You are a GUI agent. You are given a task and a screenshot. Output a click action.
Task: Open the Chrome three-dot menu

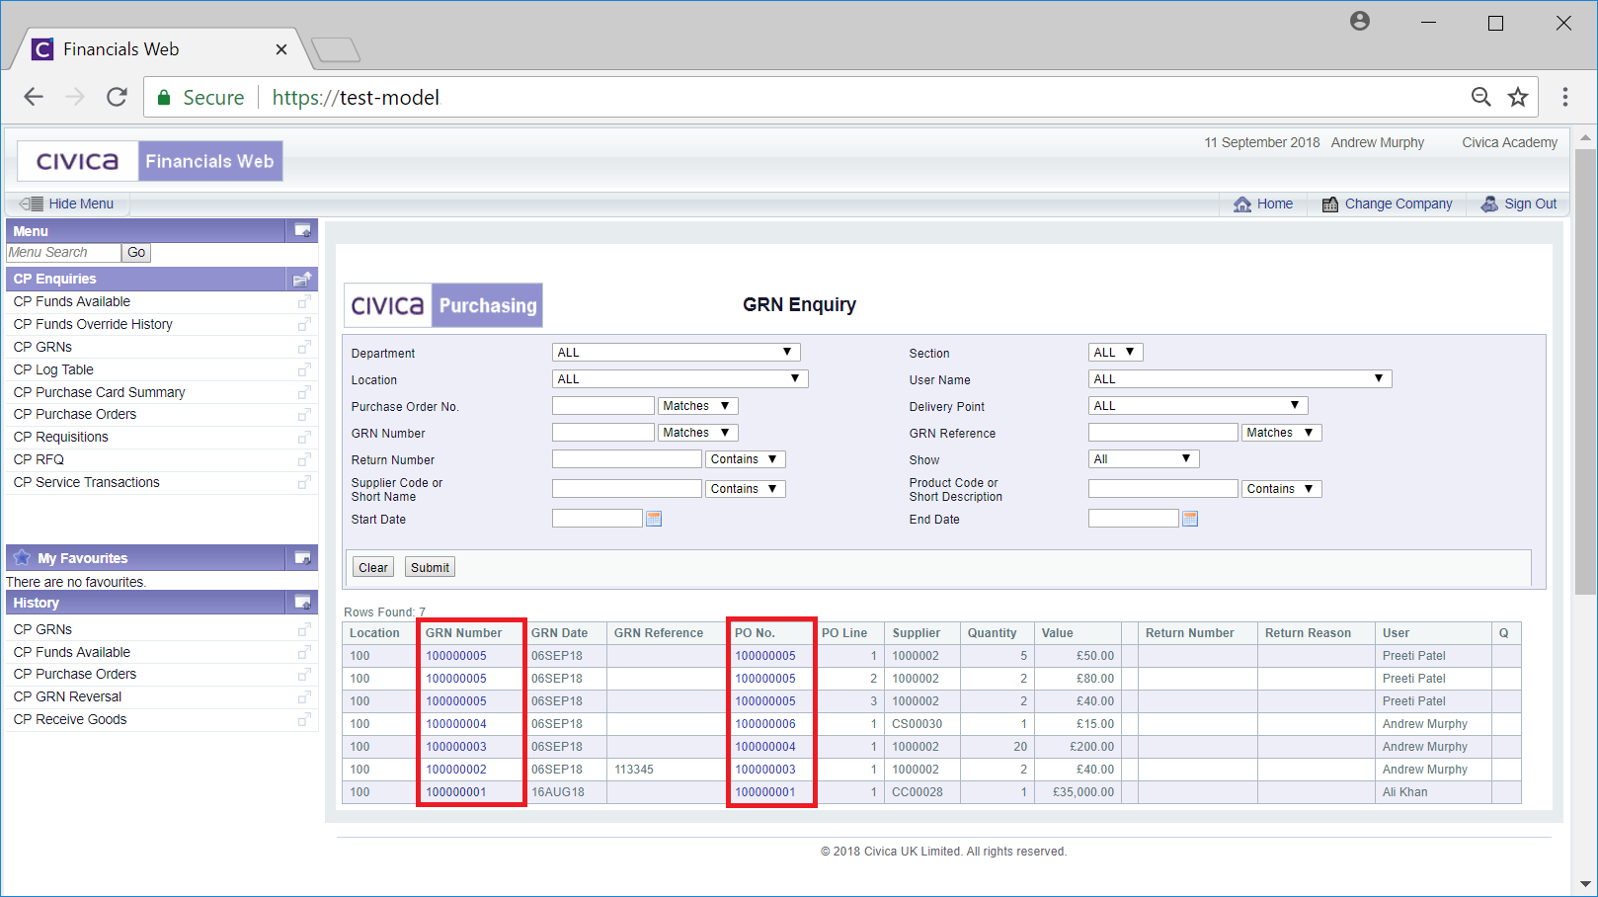click(x=1565, y=97)
